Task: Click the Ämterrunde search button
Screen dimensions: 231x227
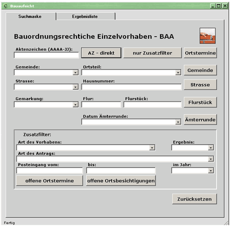Action: coord(200,119)
